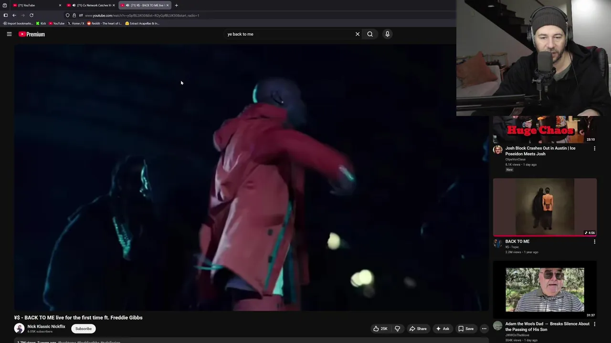Open tracking protection shield icon
This screenshot has width=611, height=343.
[67, 15]
